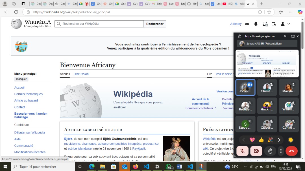Click the taskbar volume speaker icon
305x171 pixels.
tap(267, 166)
